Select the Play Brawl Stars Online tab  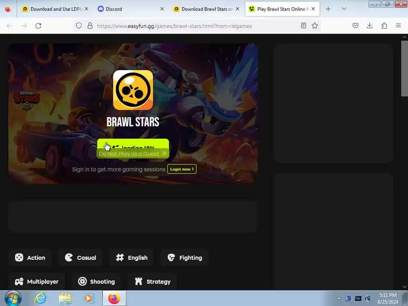(282, 9)
